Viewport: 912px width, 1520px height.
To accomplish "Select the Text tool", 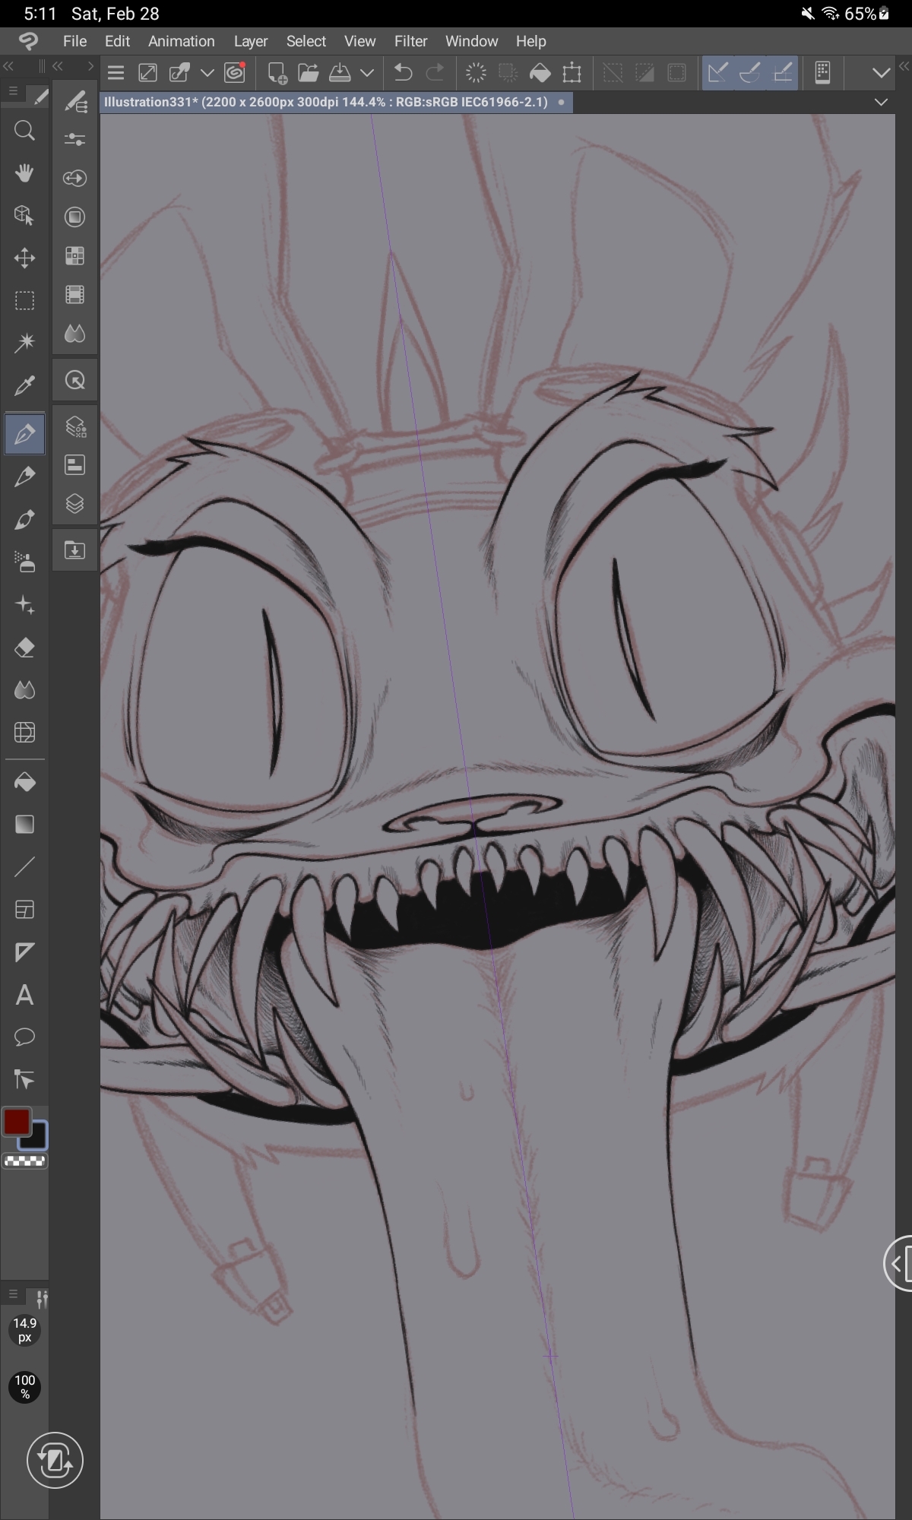I will (24, 995).
